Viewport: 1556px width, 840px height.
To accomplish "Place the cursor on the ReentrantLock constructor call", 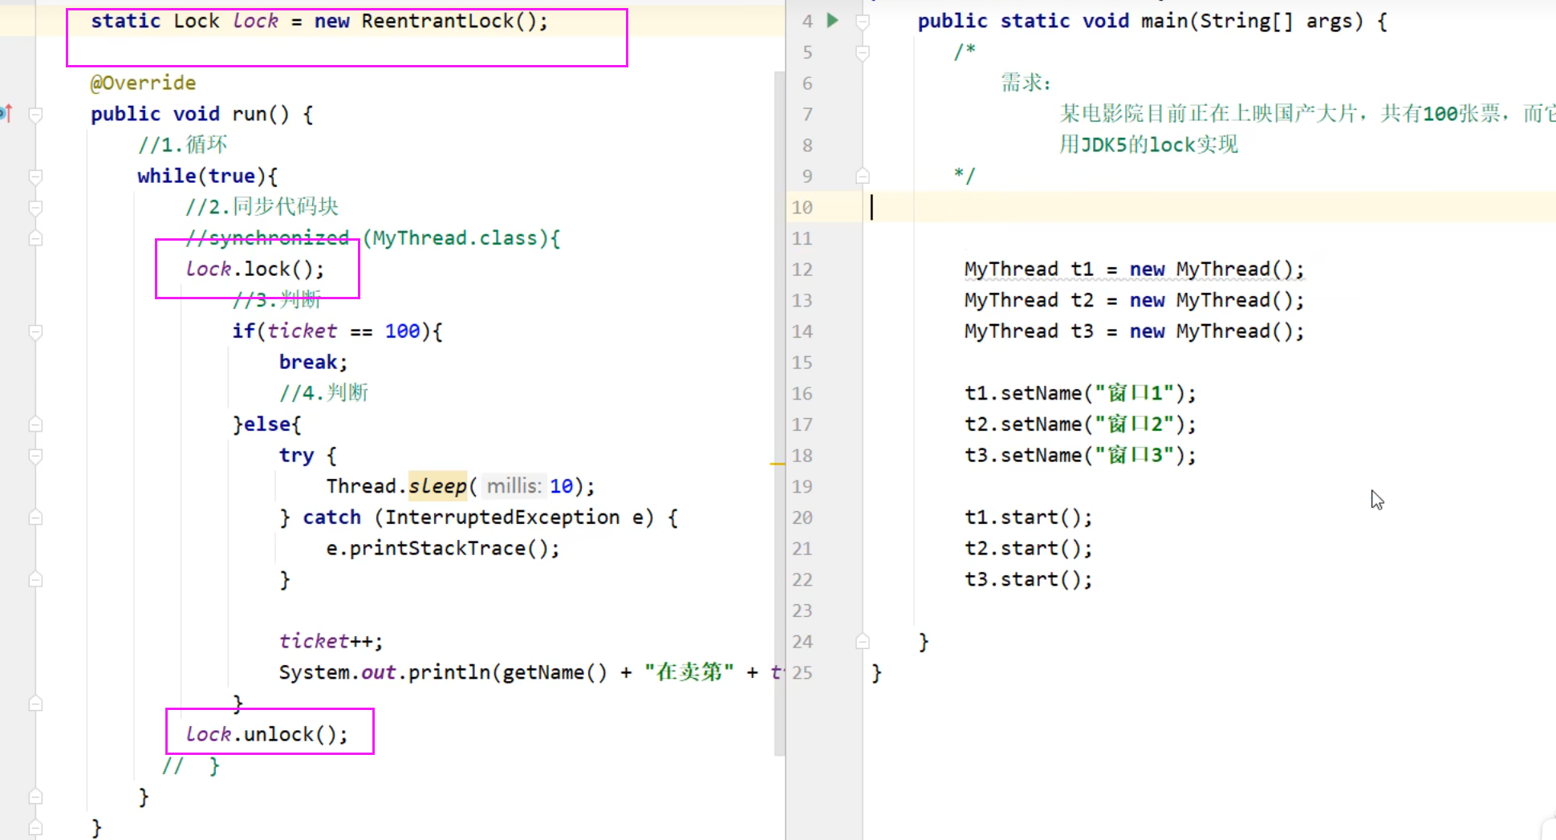I will click(437, 21).
